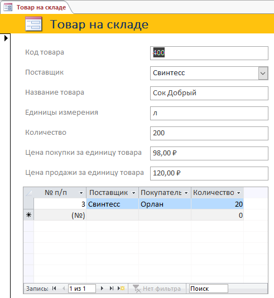Select all rows via subform corner
This screenshot has width=274, height=298.
[x=28, y=193]
